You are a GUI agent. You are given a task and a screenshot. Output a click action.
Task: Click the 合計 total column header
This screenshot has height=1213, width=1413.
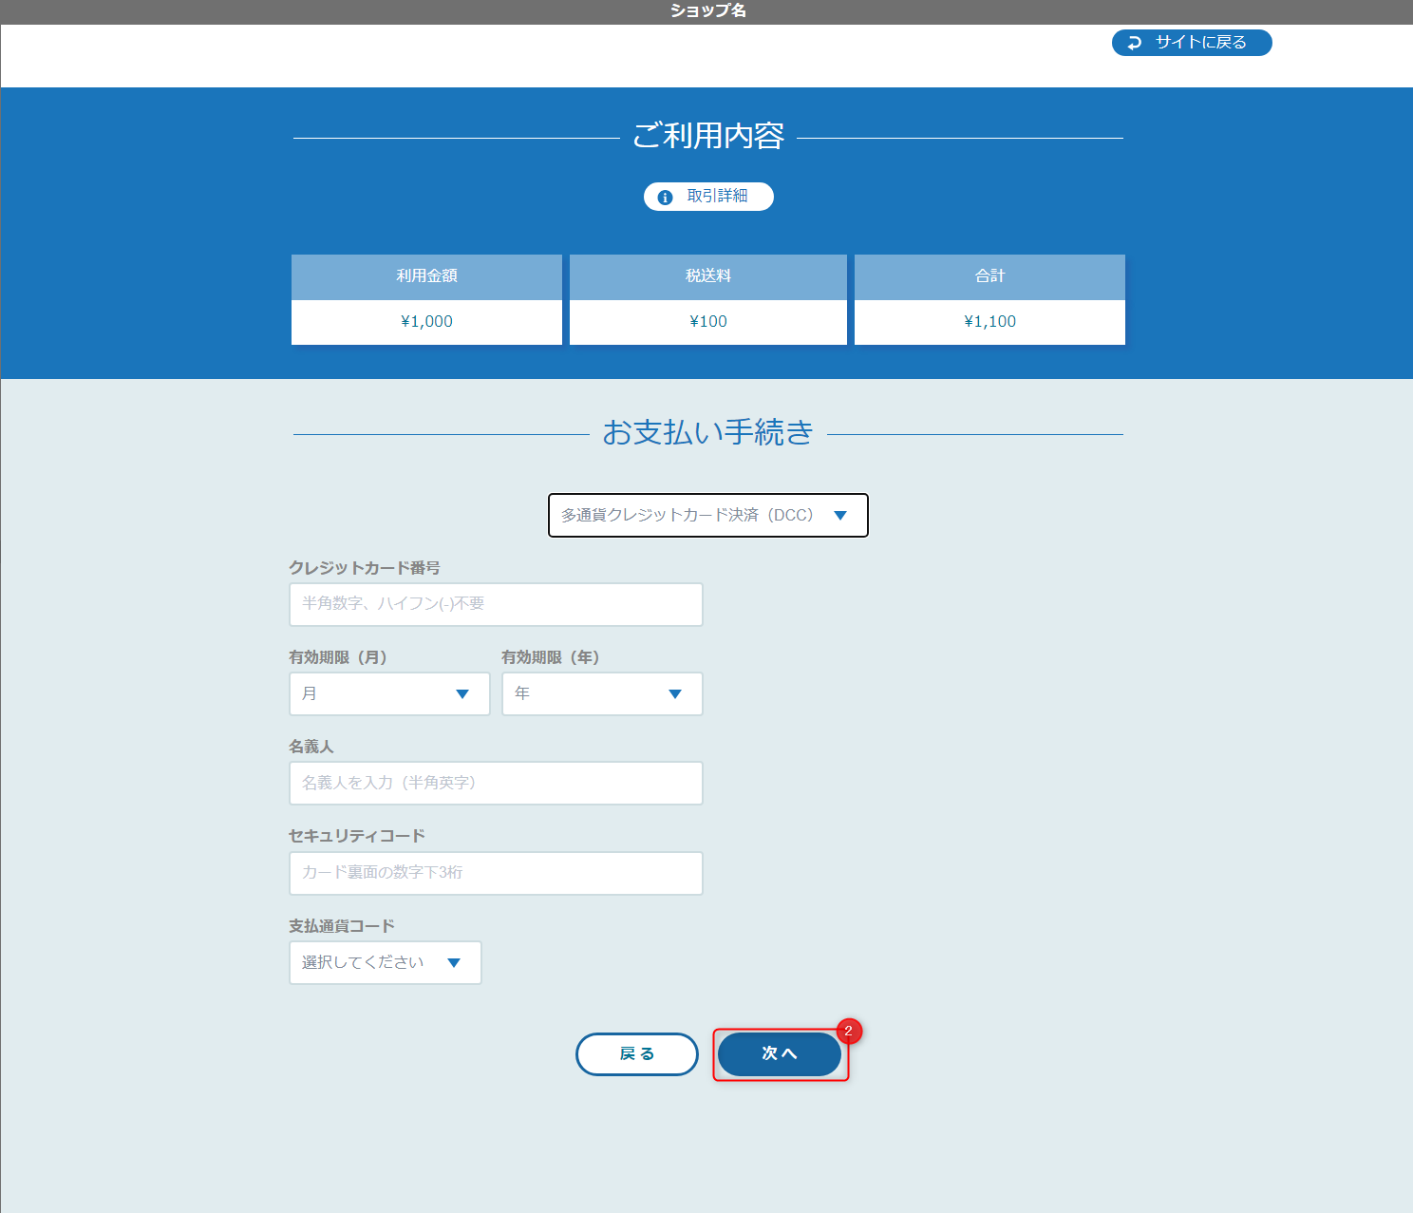click(989, 276)
